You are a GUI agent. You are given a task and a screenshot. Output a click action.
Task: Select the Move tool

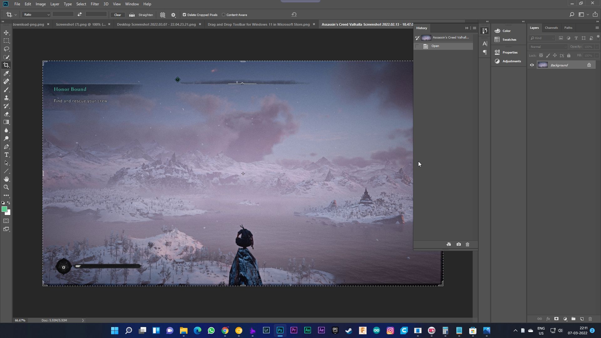[6, 32]
